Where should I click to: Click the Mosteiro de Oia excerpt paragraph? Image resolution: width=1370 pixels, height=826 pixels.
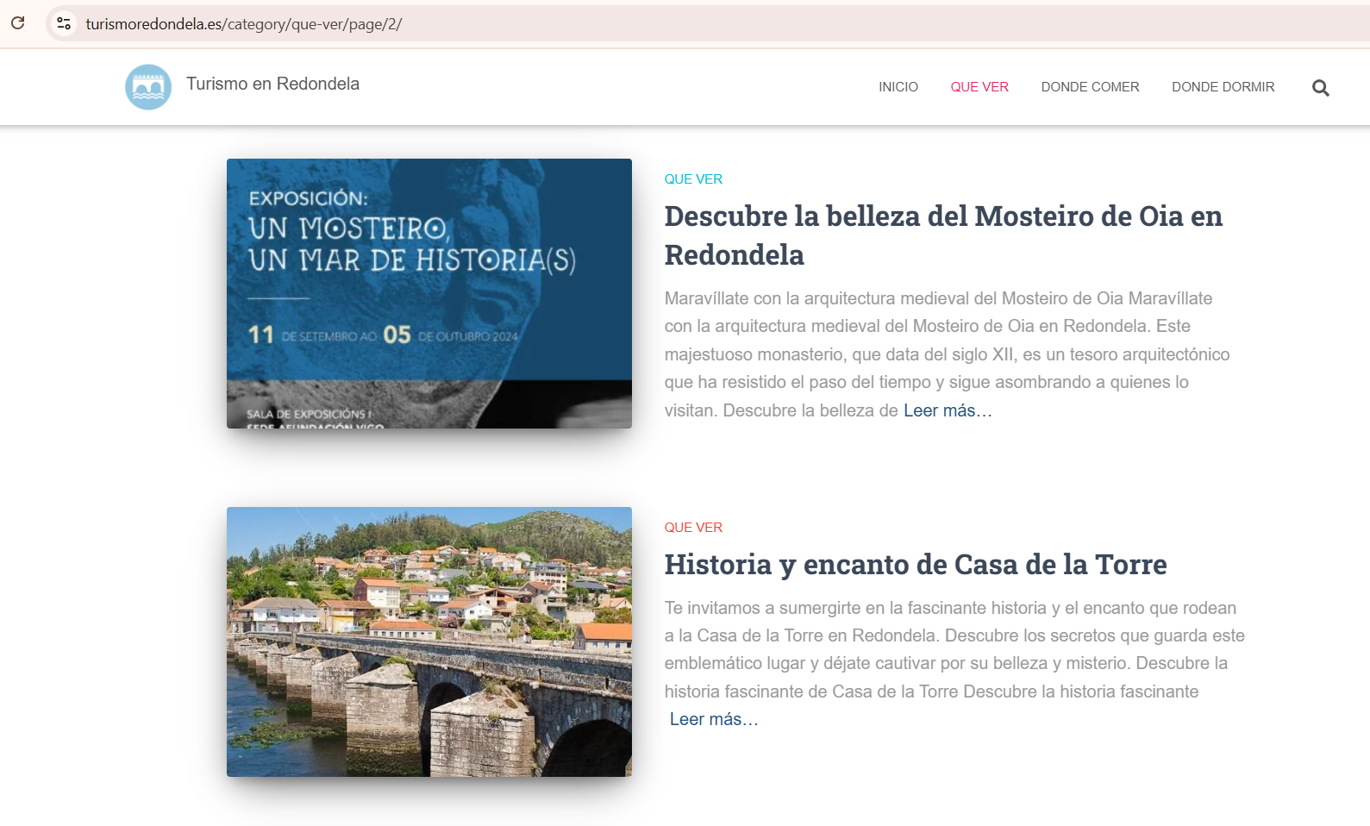[x=946, y=354]
